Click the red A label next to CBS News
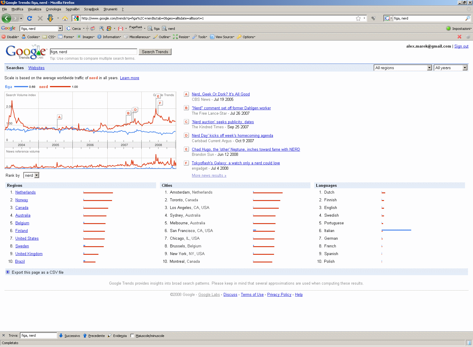The width and height of the screenshot is (473, 347). (186, 94)
